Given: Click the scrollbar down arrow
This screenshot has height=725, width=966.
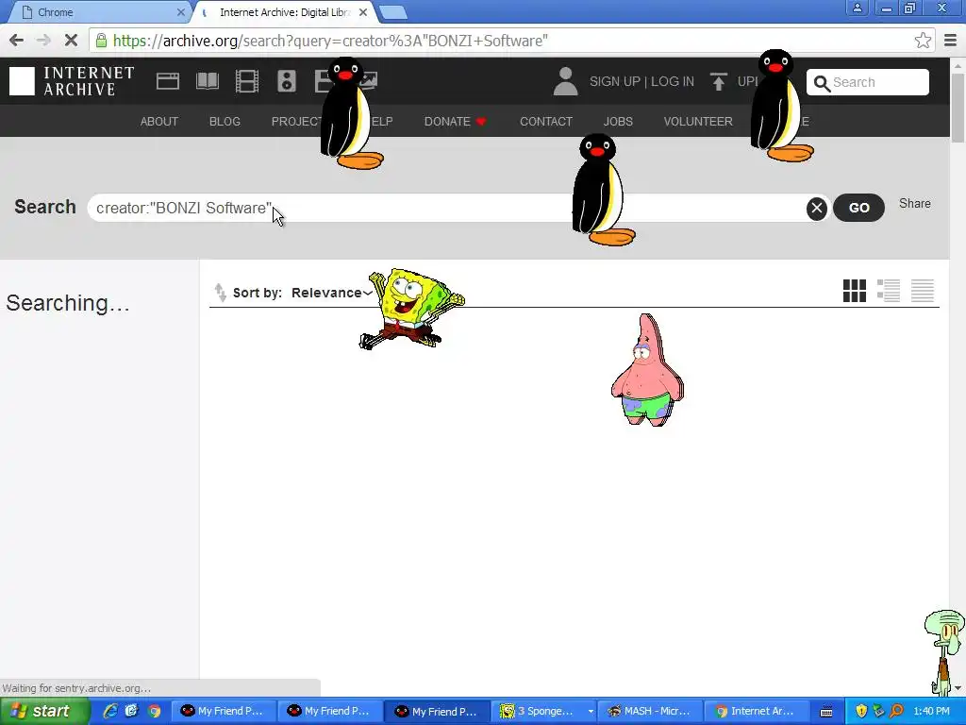Looking at the screenshot, I should [958, 688].
